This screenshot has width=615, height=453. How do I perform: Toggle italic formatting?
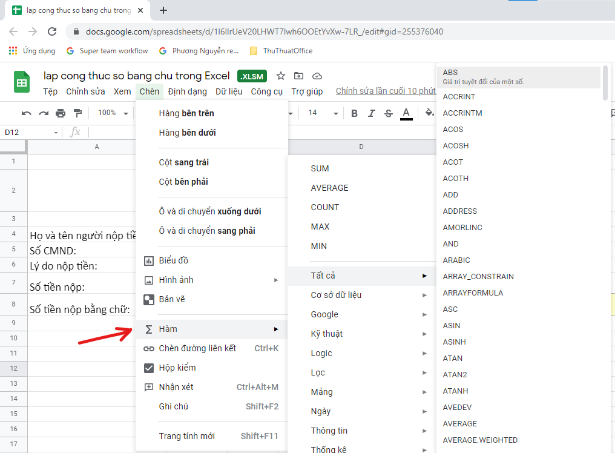coord(371,113)
